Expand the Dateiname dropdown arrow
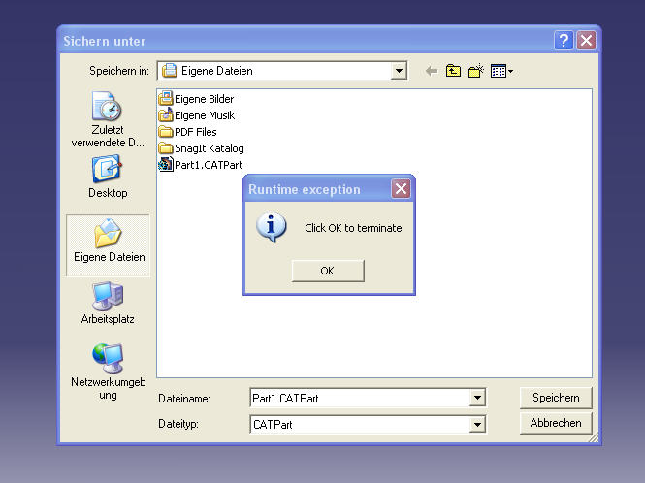This screenshot has width=645, height=483. [477, 398]
